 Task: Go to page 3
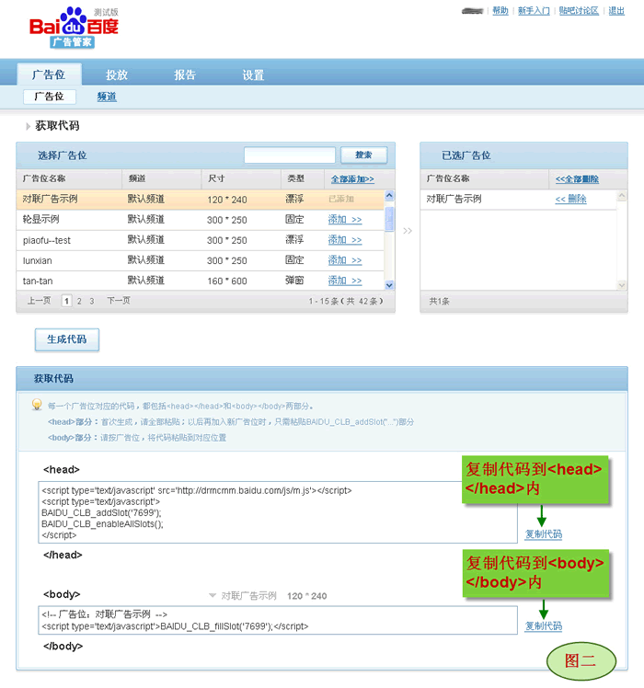tap(92, 301)
